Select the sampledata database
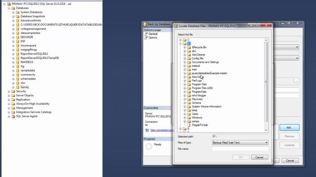The width and height of the screenshot is (316, 177). pos(28,70)
